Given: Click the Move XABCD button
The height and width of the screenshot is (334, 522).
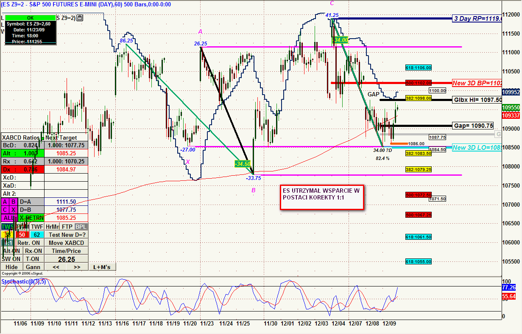Looking at the screenshot, I should [x=66, y=243].
